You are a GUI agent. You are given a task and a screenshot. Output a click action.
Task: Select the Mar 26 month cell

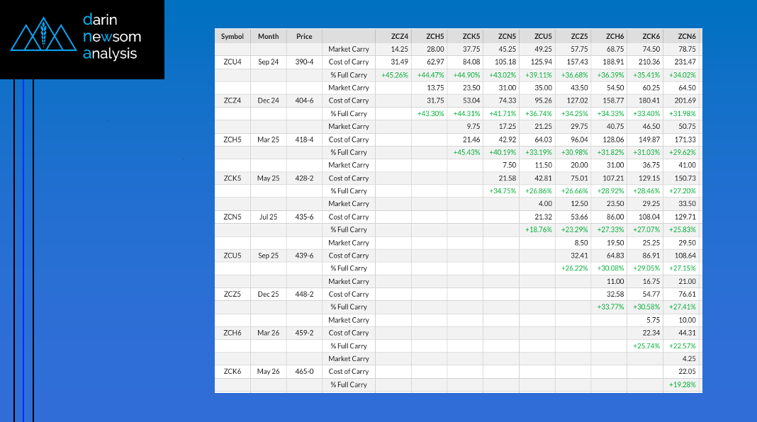[x=269, y=333]
